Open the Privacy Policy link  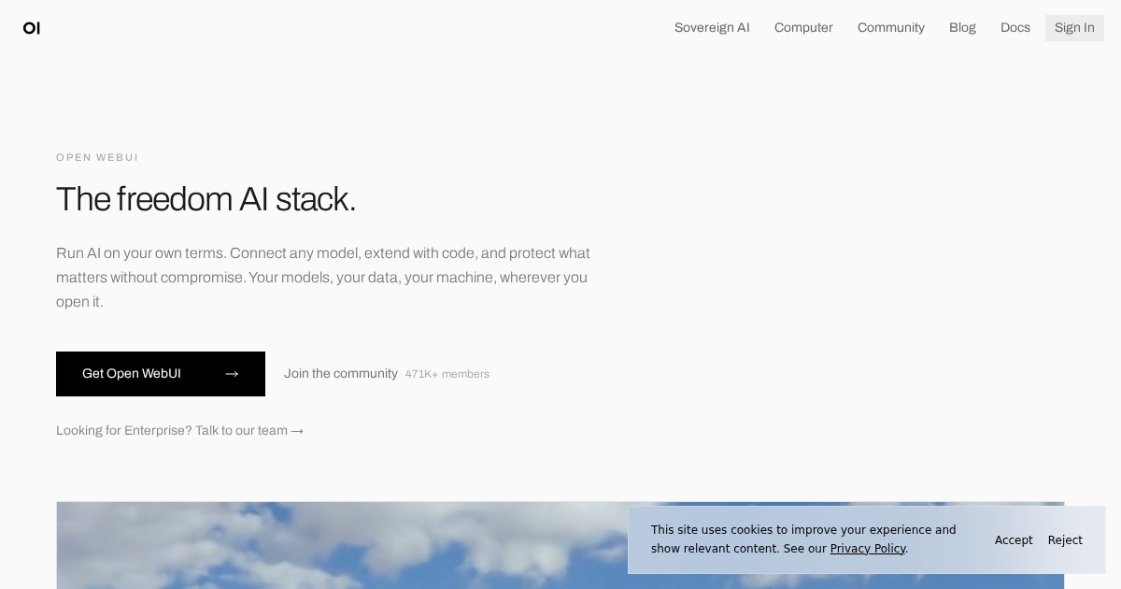[x=868, y=549]
